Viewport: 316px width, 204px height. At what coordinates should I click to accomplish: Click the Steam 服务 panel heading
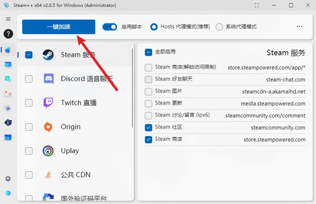(x=286, y=53)
